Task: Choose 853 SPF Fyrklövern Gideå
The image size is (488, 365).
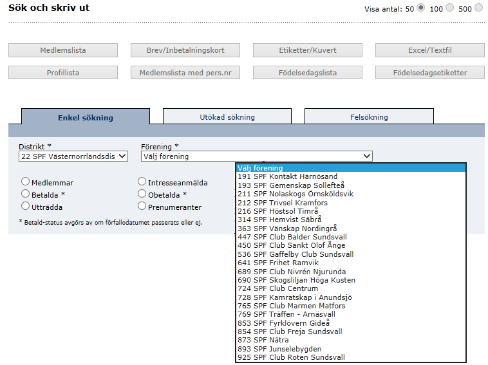Action: 351,323
